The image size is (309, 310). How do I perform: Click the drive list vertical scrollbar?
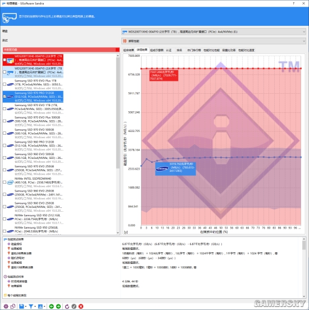coord(118,144)
